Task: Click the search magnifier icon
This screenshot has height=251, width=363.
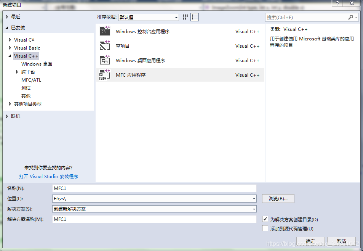Action: (x=350, y=18)
